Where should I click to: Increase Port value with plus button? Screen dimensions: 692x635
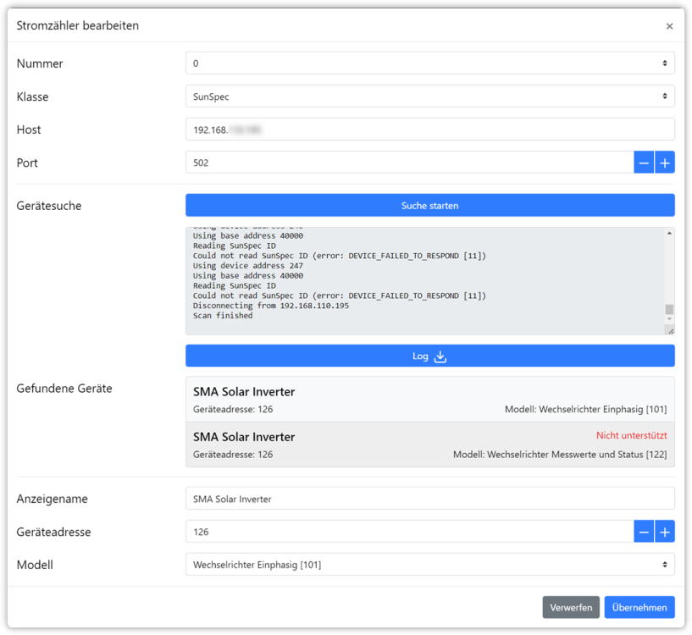665,163
